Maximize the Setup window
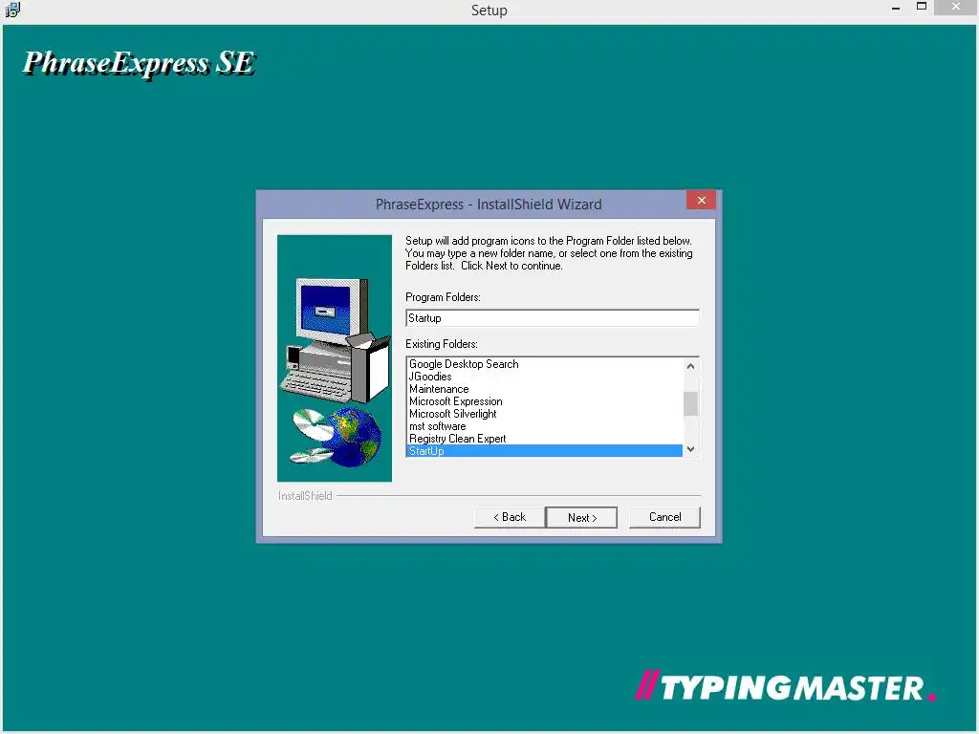 [x=922, y=7]
